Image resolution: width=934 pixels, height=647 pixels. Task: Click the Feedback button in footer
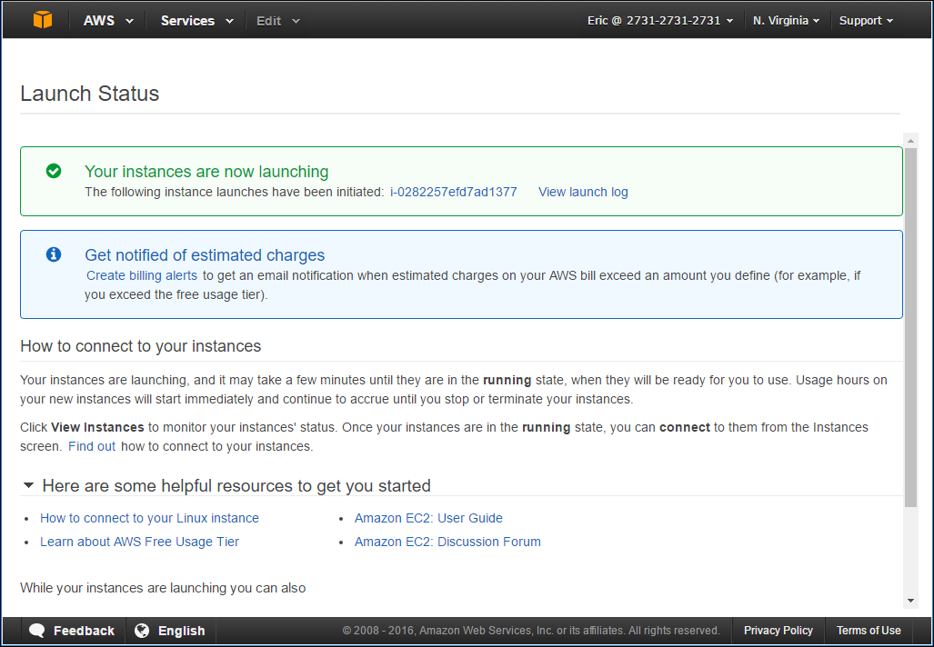[73, 631]
